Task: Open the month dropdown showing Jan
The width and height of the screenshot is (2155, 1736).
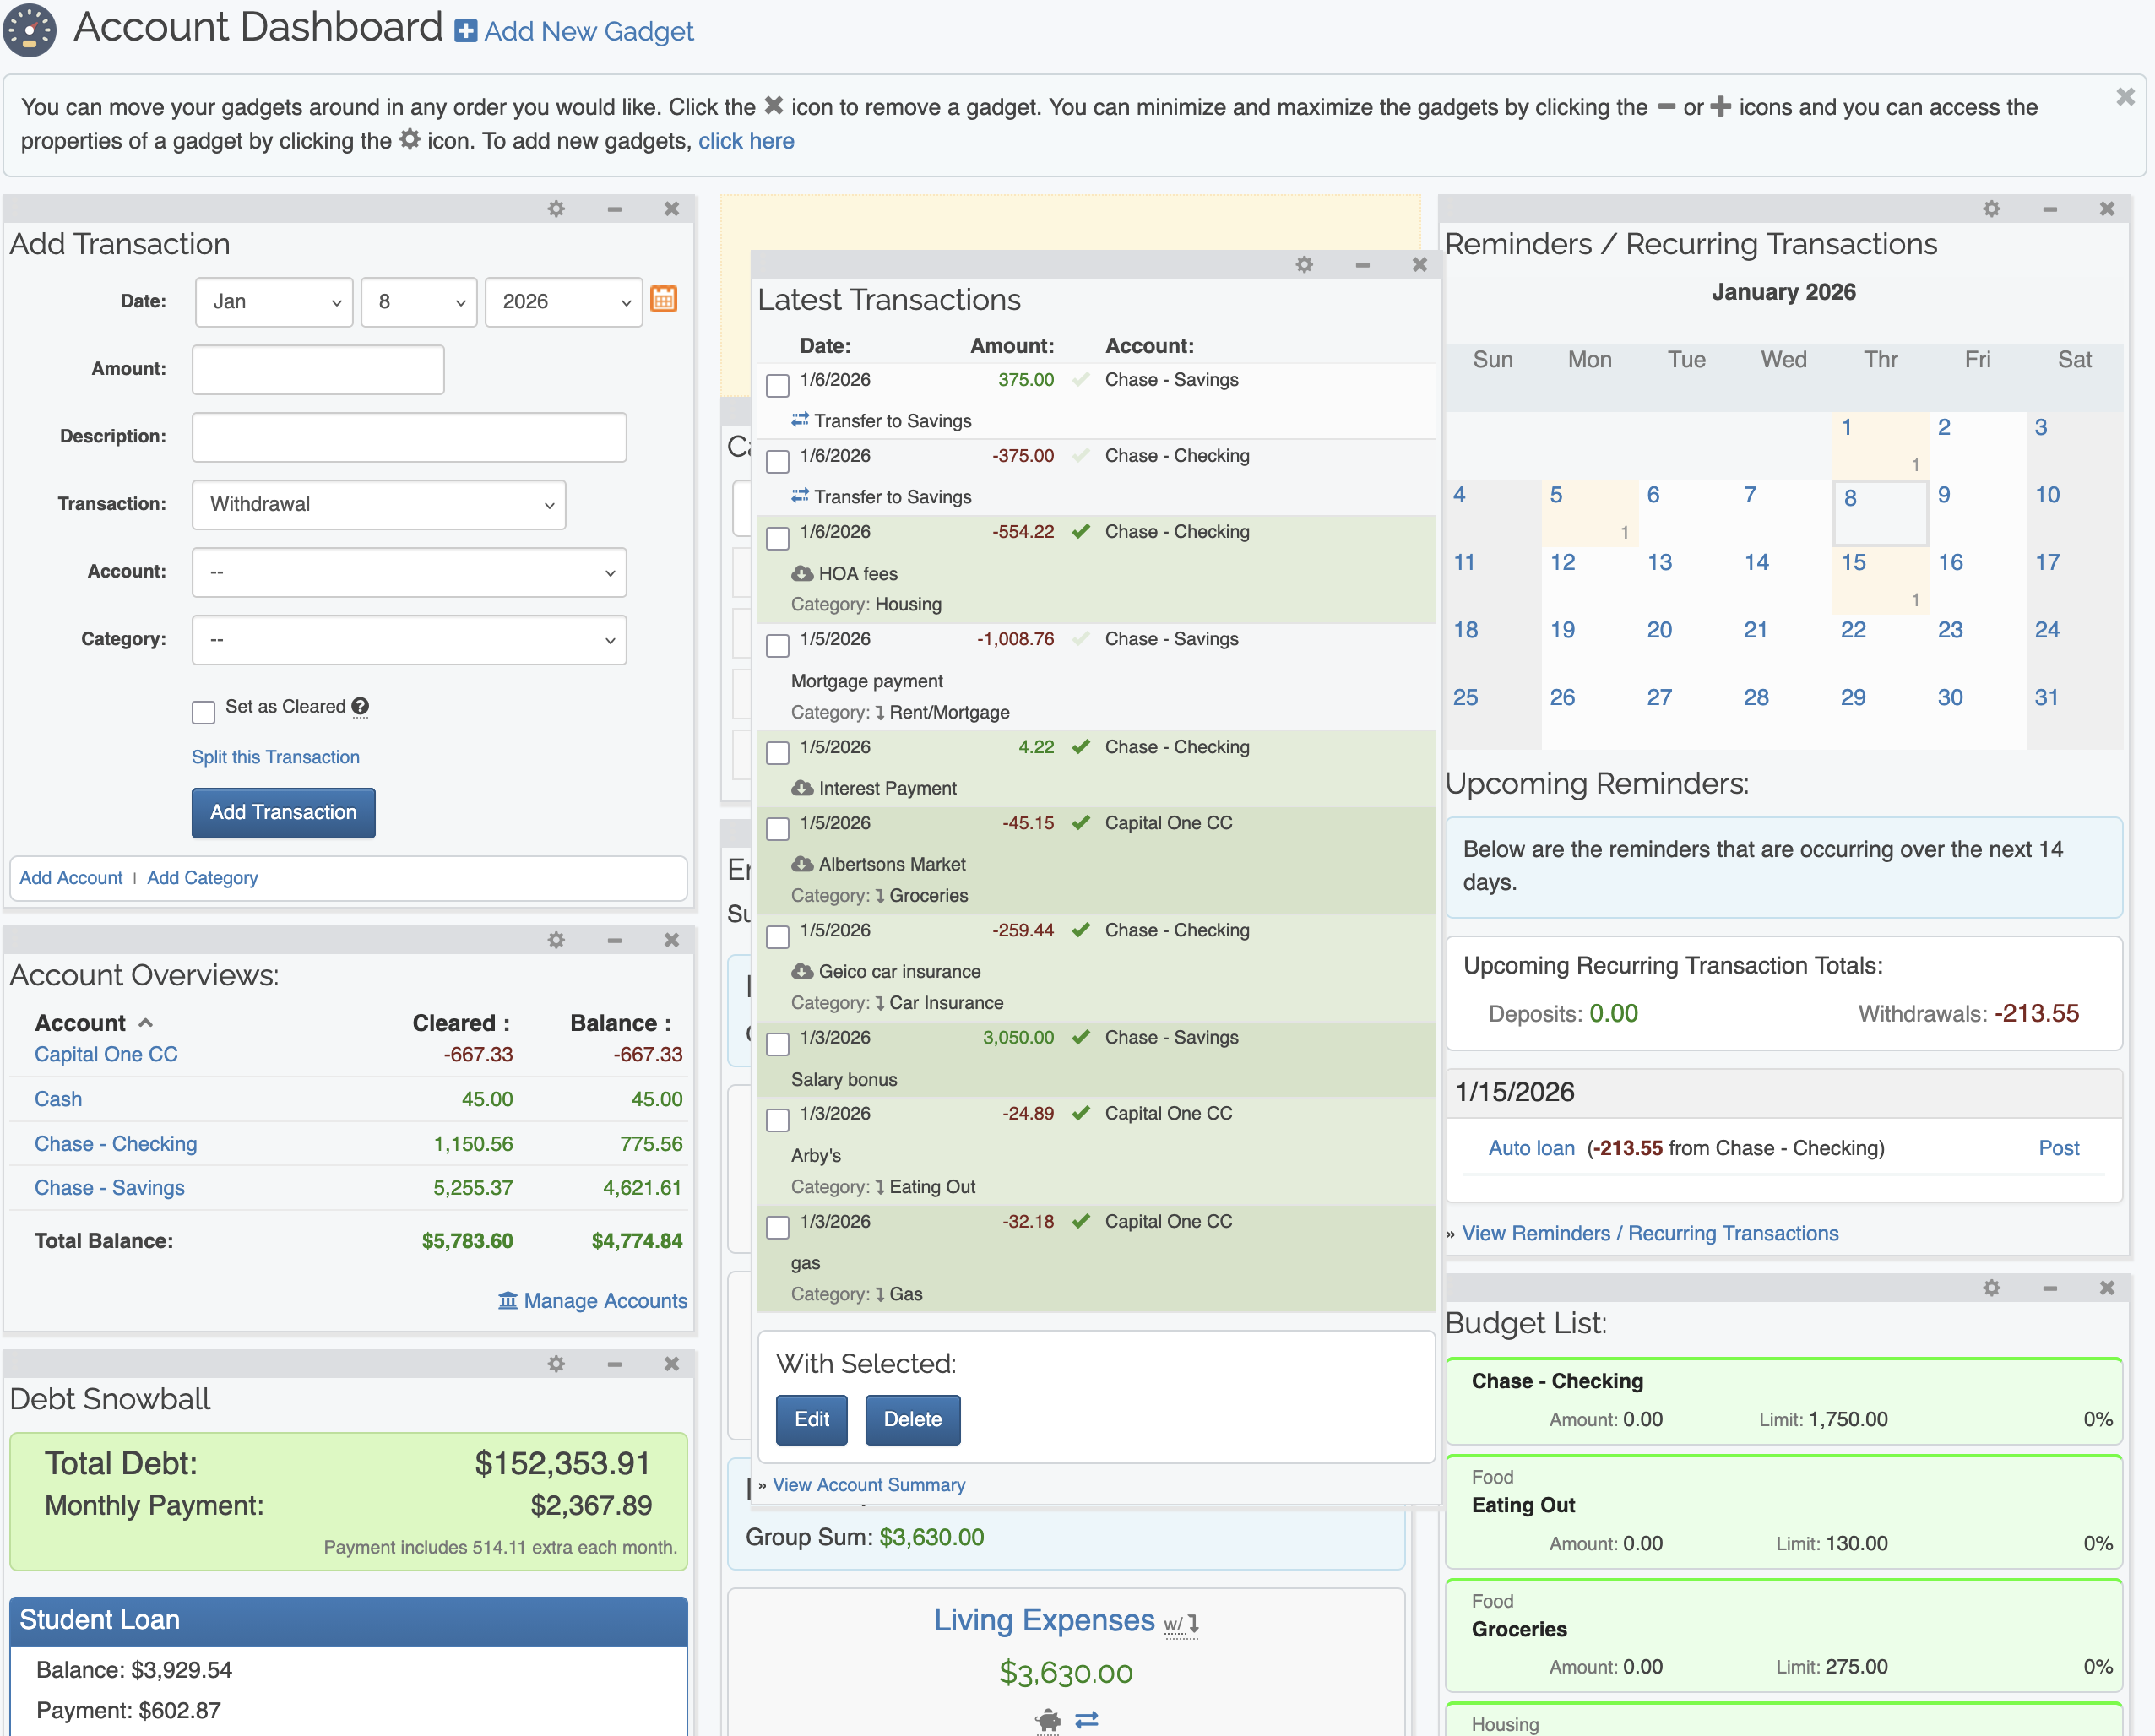Action: coord(274,302)
